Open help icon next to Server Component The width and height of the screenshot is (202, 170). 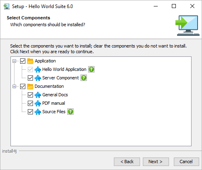[x=84, y=78]
